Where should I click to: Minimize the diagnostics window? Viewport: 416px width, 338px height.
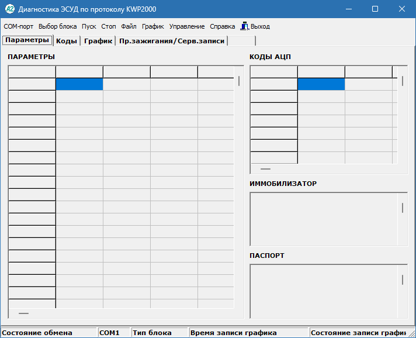pos(349,9)
